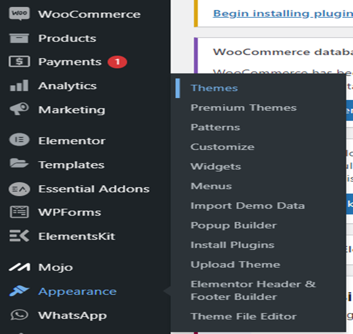Follow the Begin installing plugin link
353x334 pixels.
tap(283, 13)
